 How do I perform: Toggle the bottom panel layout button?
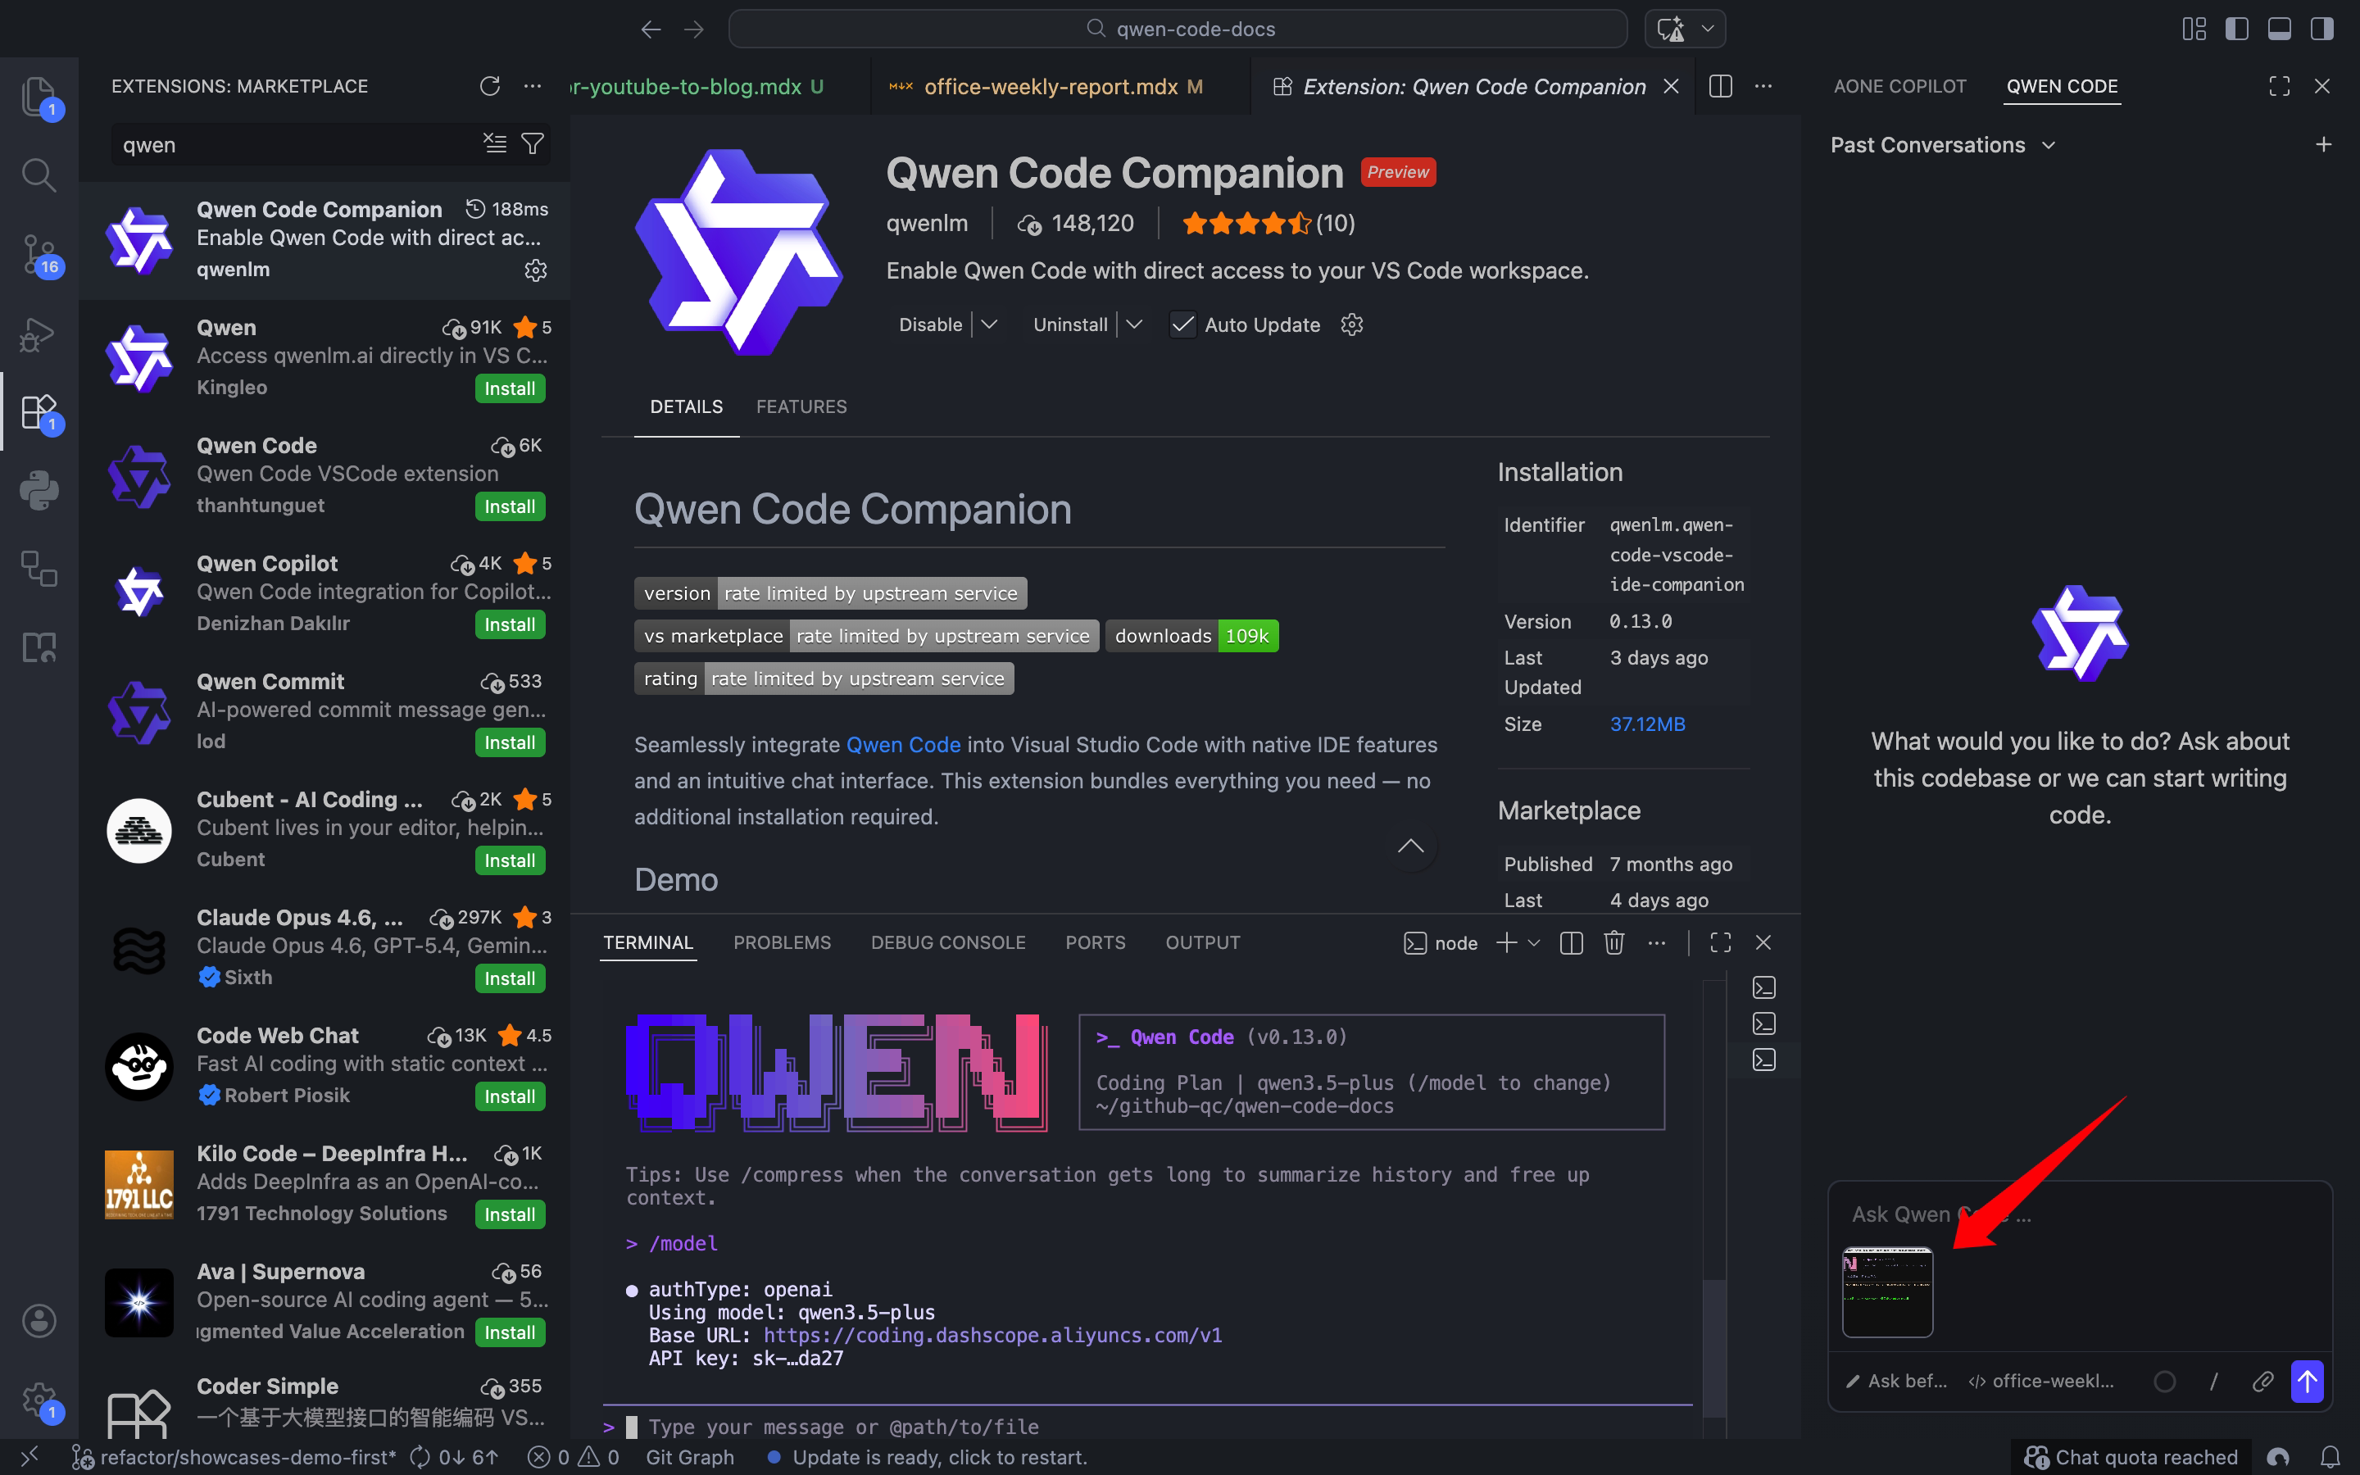tap(2279, 29)
